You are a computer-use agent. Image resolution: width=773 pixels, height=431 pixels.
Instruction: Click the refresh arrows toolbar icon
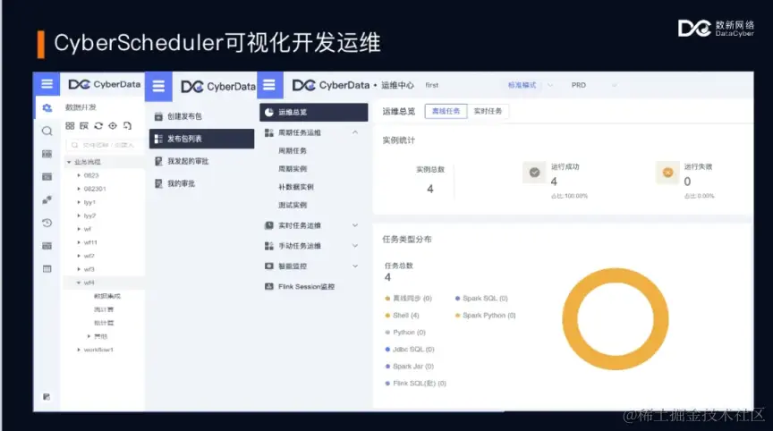tap(98, 126)
